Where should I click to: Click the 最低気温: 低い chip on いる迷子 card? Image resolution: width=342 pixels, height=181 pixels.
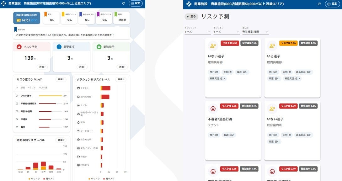[x=292, y=78]
